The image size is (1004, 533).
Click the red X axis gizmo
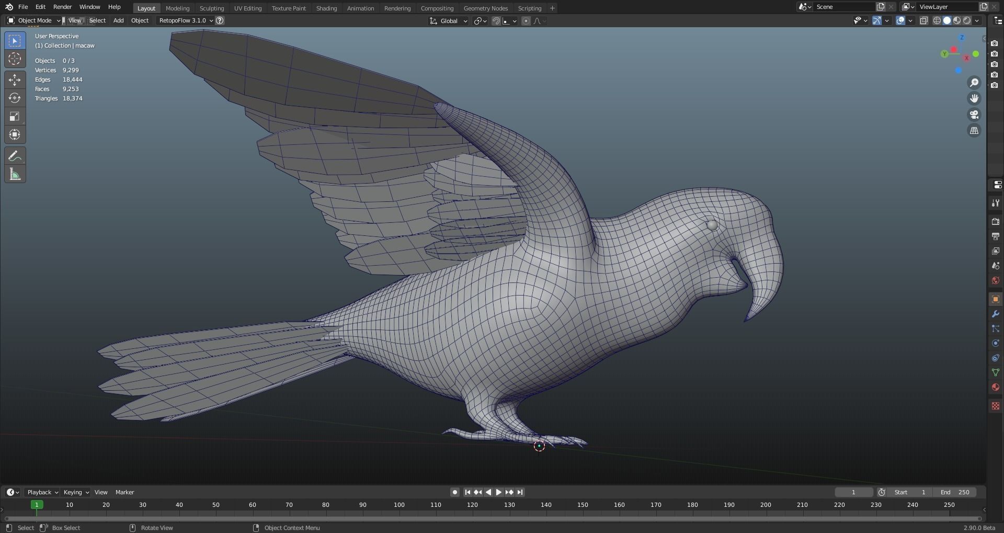(966, 58)
